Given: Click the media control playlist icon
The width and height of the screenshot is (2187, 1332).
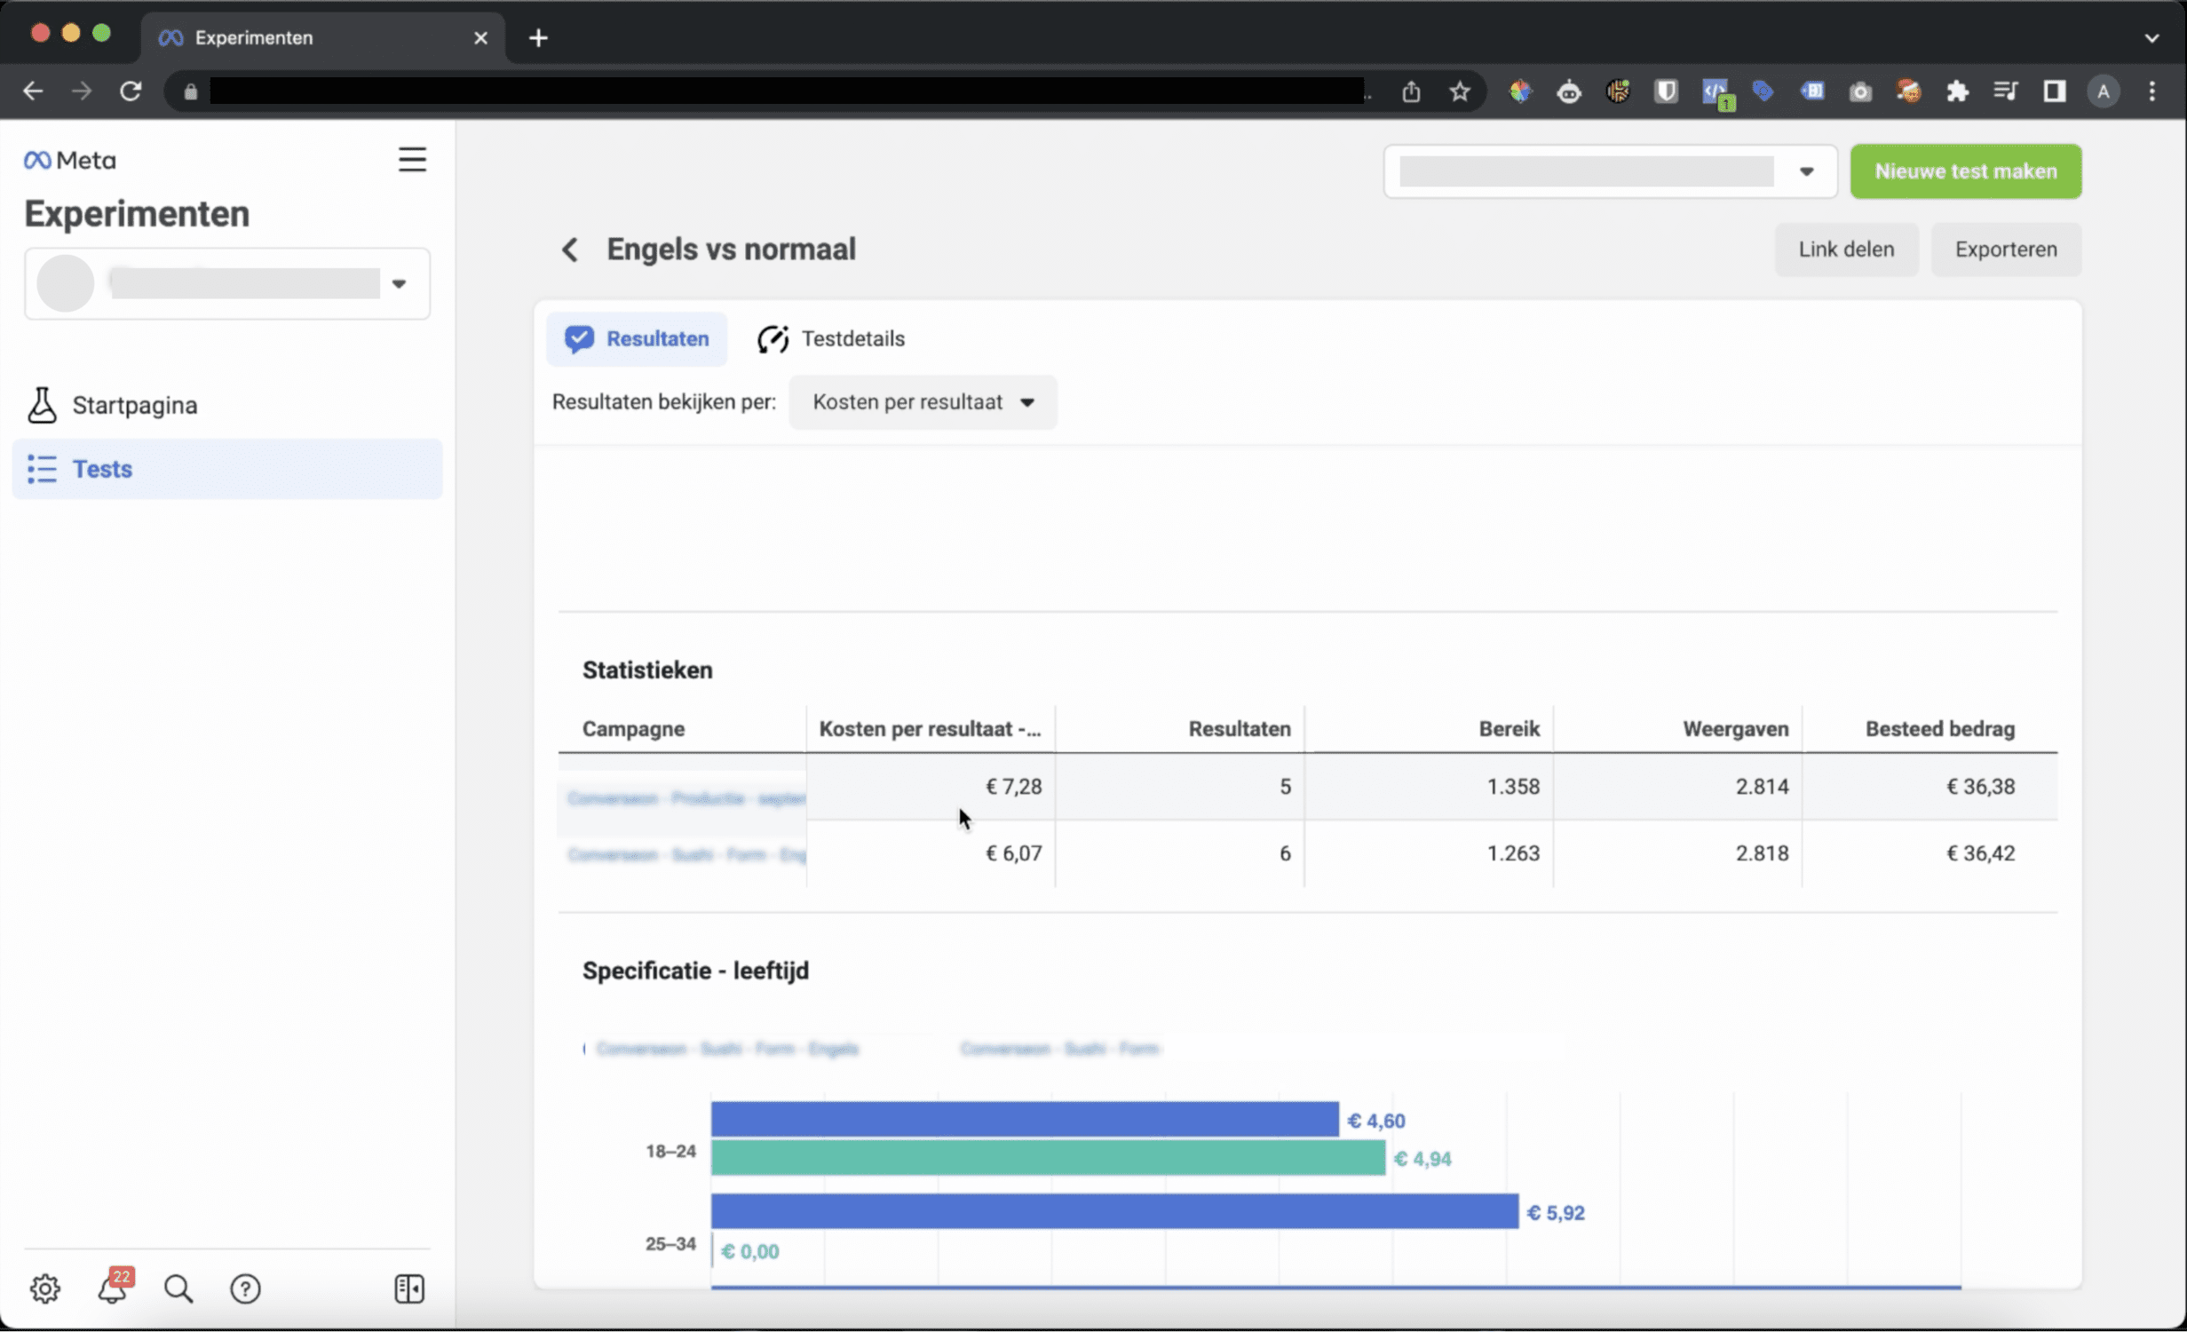Looking at the screenshot, I should [2005, 91].
